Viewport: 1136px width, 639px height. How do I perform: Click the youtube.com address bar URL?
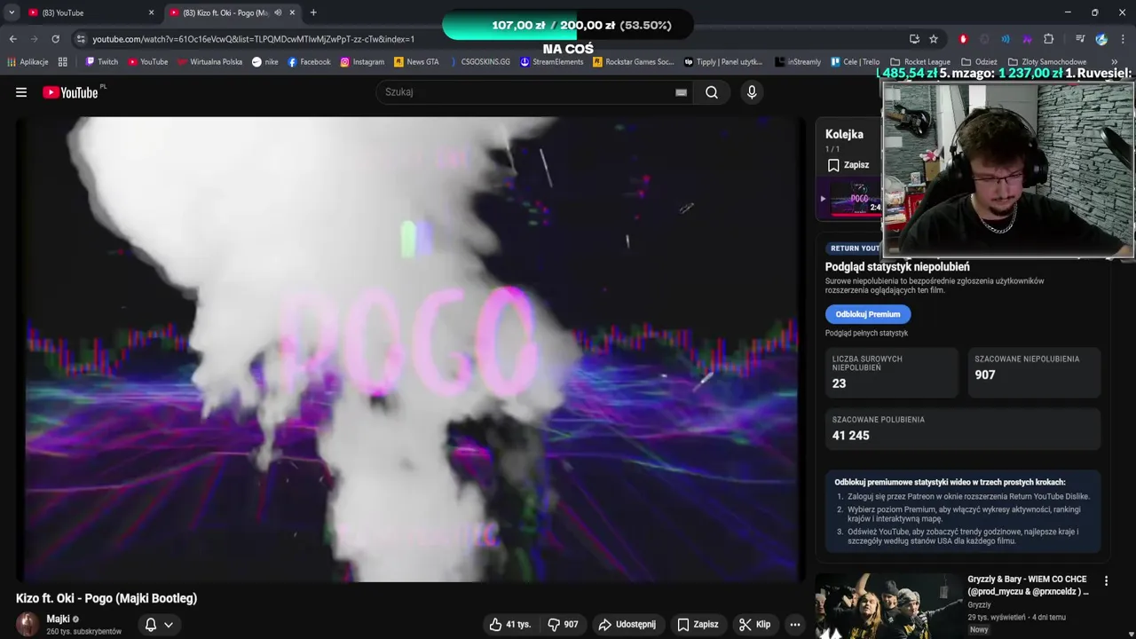coord(253,39)
